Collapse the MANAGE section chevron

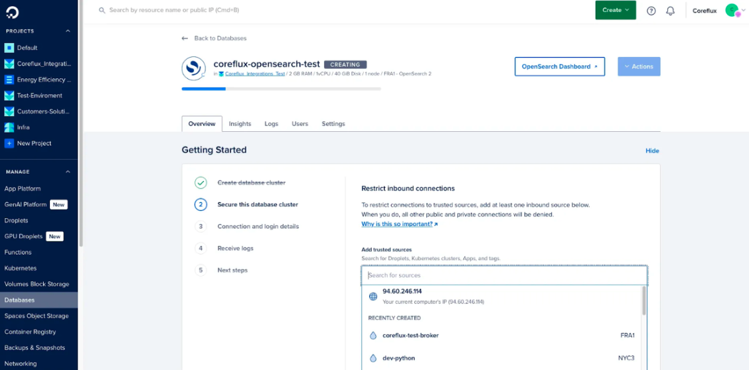pyautogui.click(x=68, y=172)
